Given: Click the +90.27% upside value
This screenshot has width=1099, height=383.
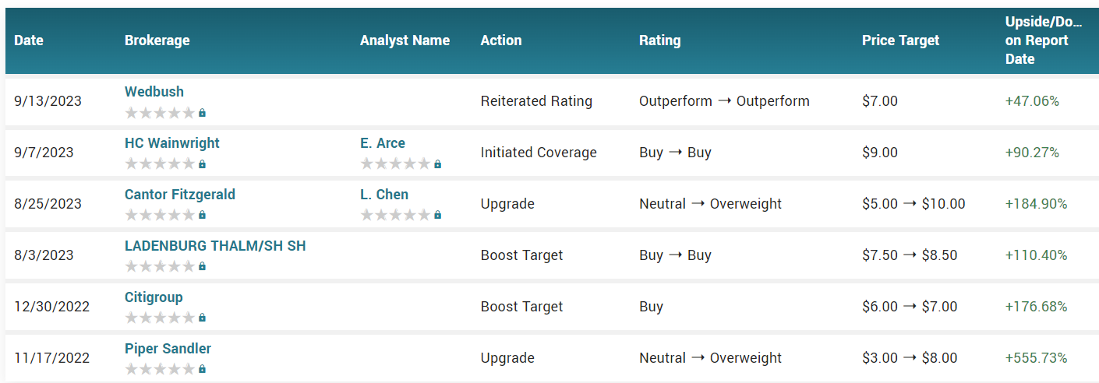Looking at the screenshot, I should pyautogui.click(x=1032, y=153).
